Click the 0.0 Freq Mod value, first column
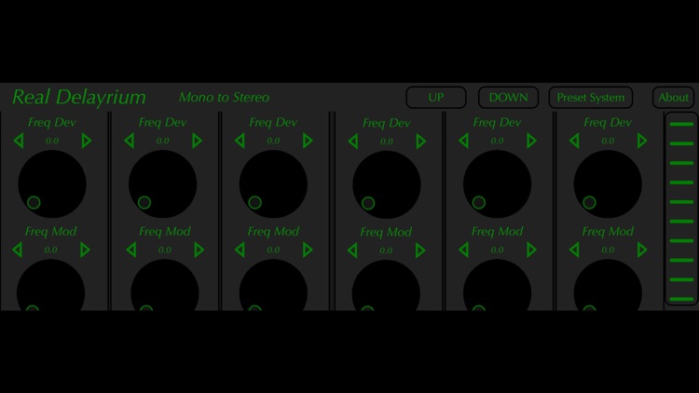Viewport: 699px width, 393px height. (51, 250)
